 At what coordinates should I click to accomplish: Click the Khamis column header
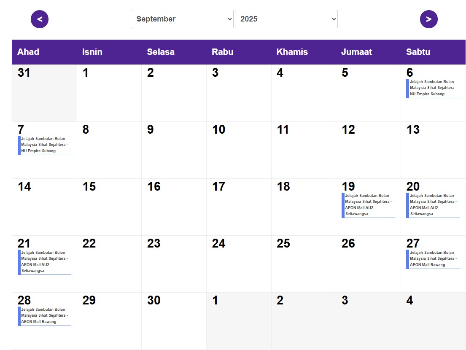[x=292, y=52]
